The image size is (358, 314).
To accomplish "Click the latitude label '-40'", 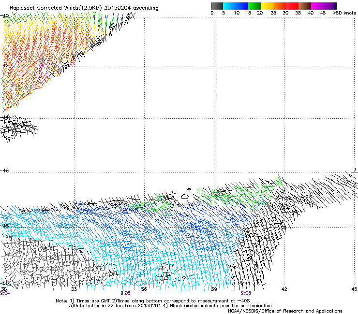I will coord(4,16).
